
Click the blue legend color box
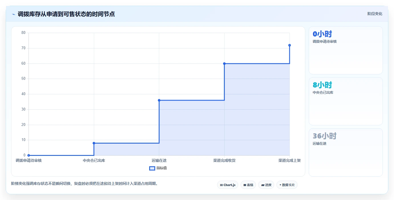152,168
